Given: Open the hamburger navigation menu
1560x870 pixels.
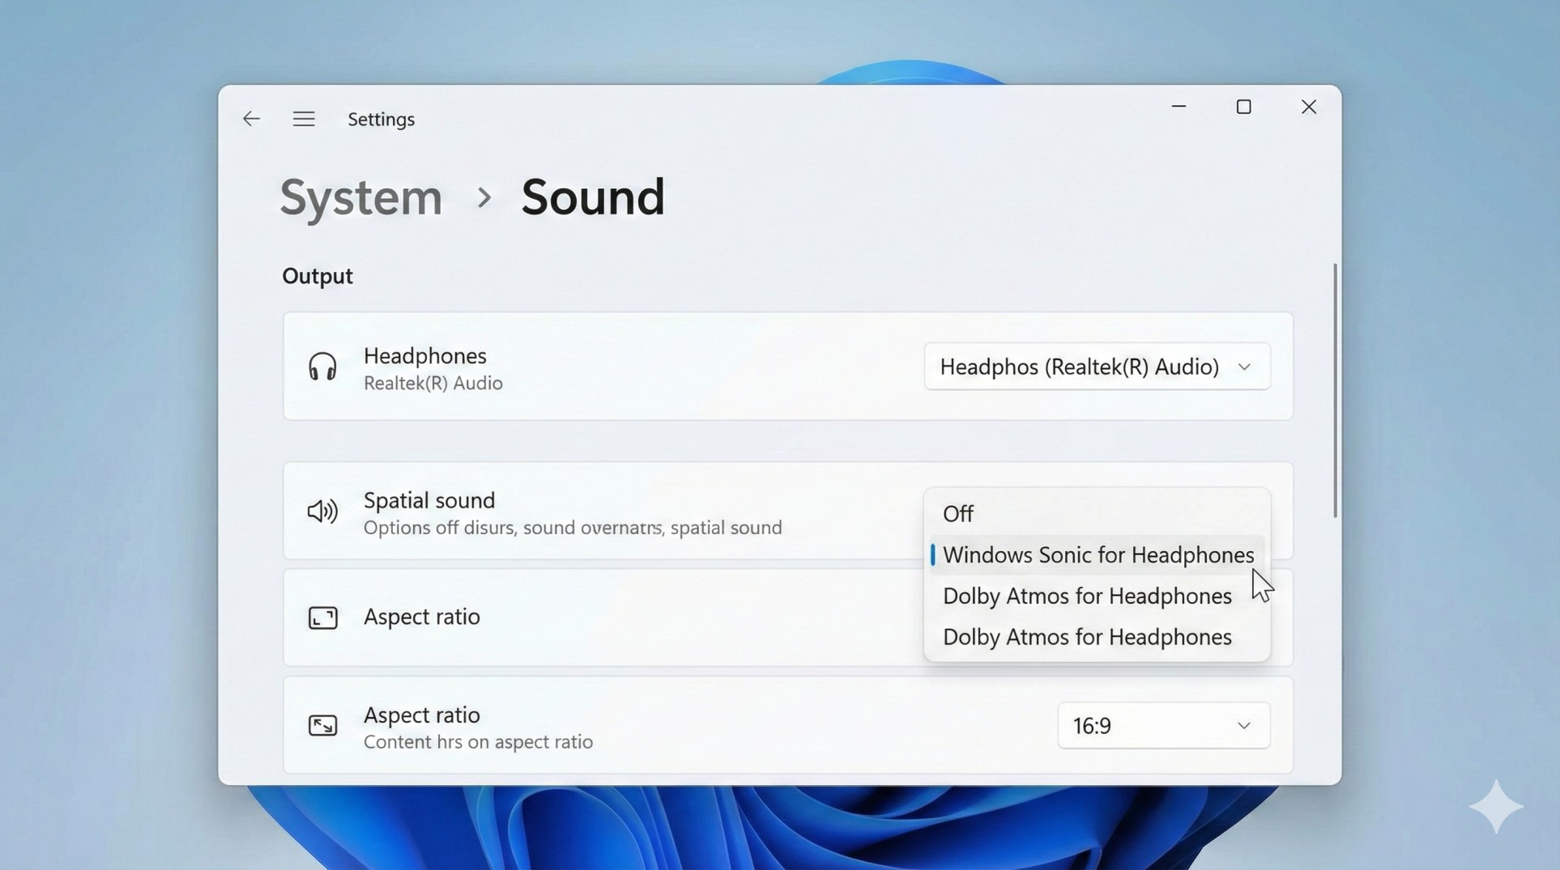Looking at the screenshot, I should pos(304,118).
